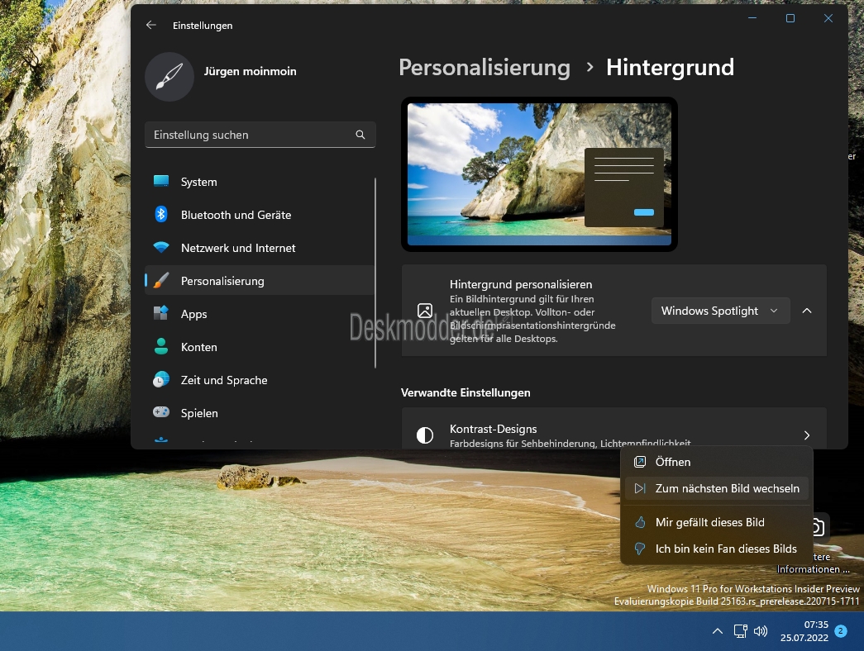Open the Windows Spotlight dropdown

coord(720,311)
